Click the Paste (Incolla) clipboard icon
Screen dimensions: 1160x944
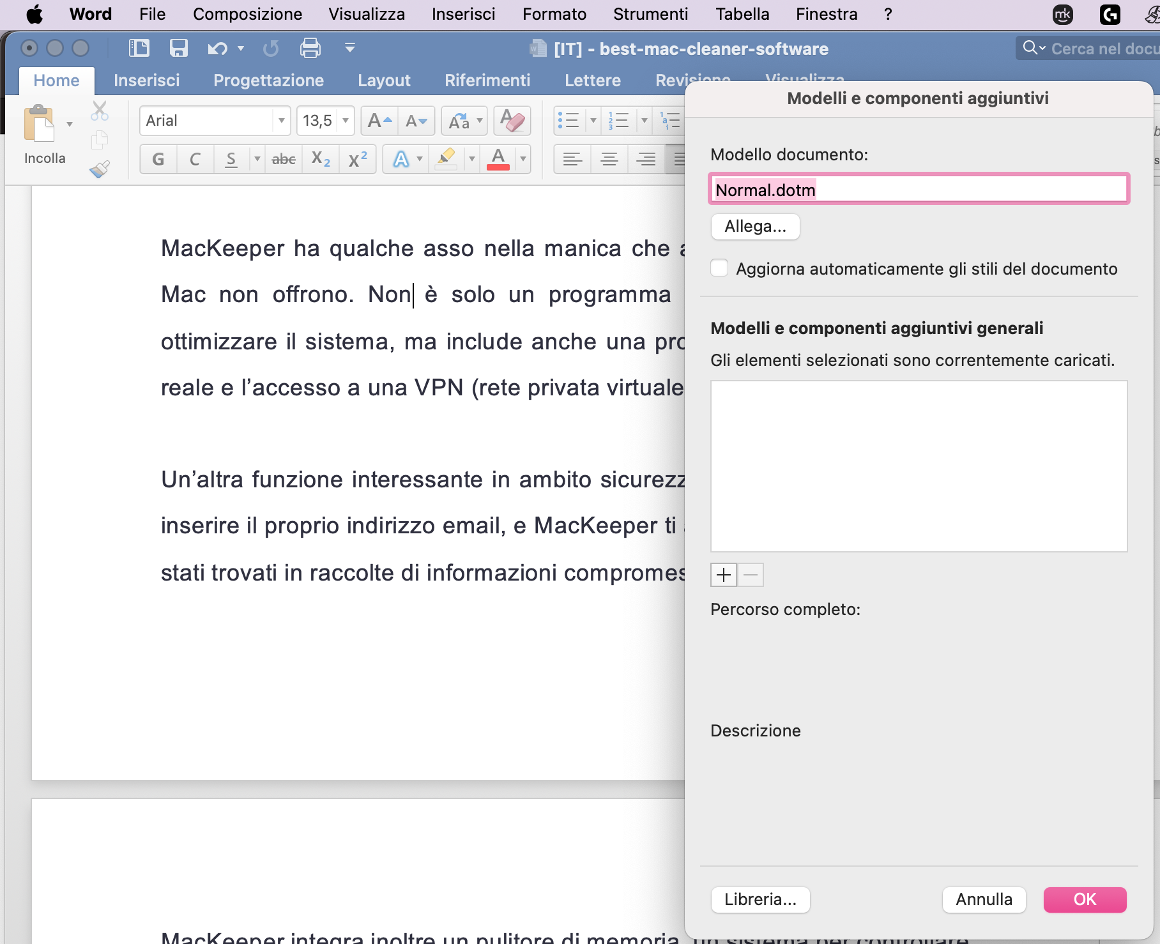[39, 123]
